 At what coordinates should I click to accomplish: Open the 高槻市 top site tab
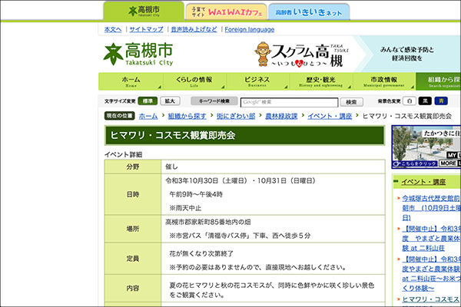144,12
